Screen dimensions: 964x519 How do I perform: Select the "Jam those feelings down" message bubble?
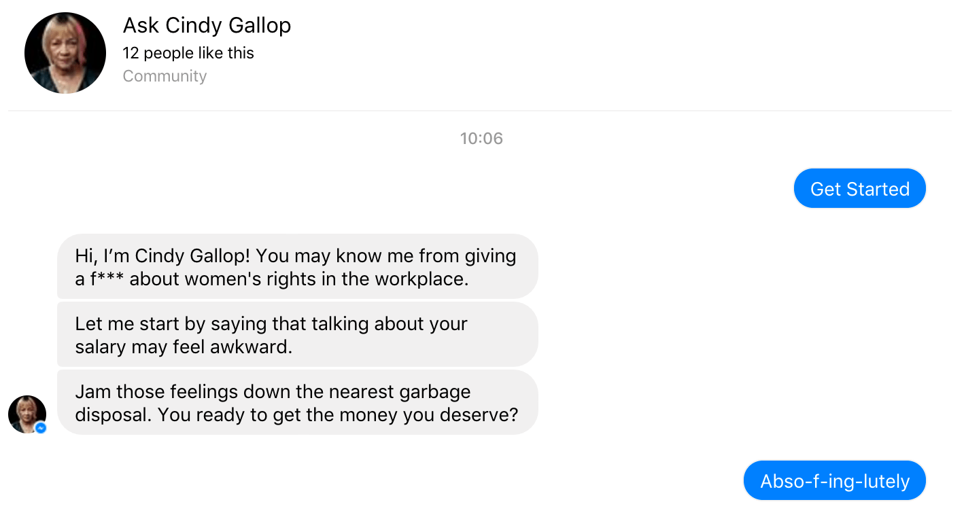coord(297,402)
